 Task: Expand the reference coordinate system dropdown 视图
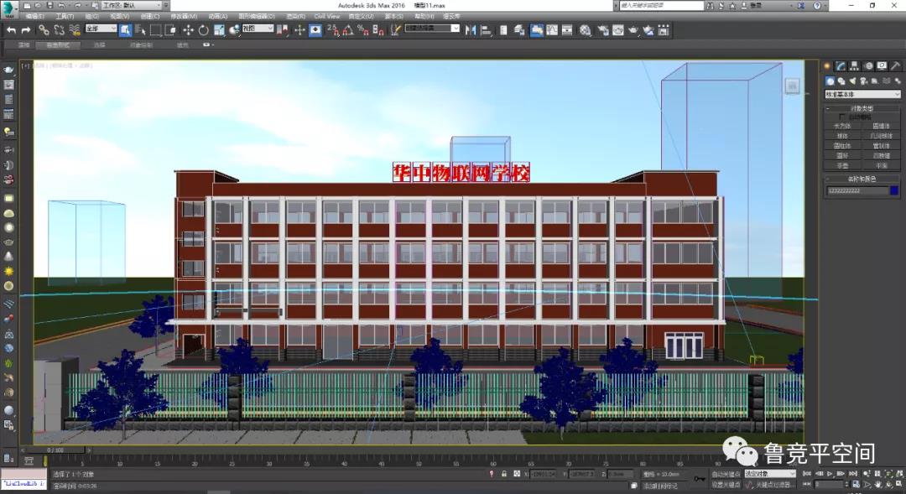(x=258, y=29)
